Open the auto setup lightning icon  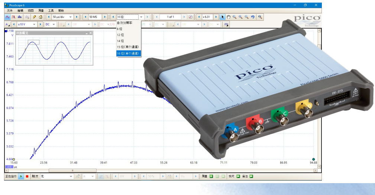pos(35,17)
